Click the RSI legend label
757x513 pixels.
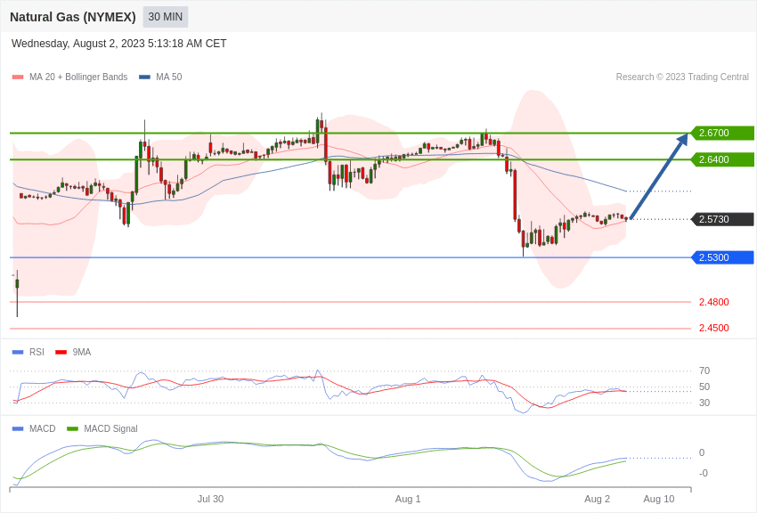pos(37,353)
